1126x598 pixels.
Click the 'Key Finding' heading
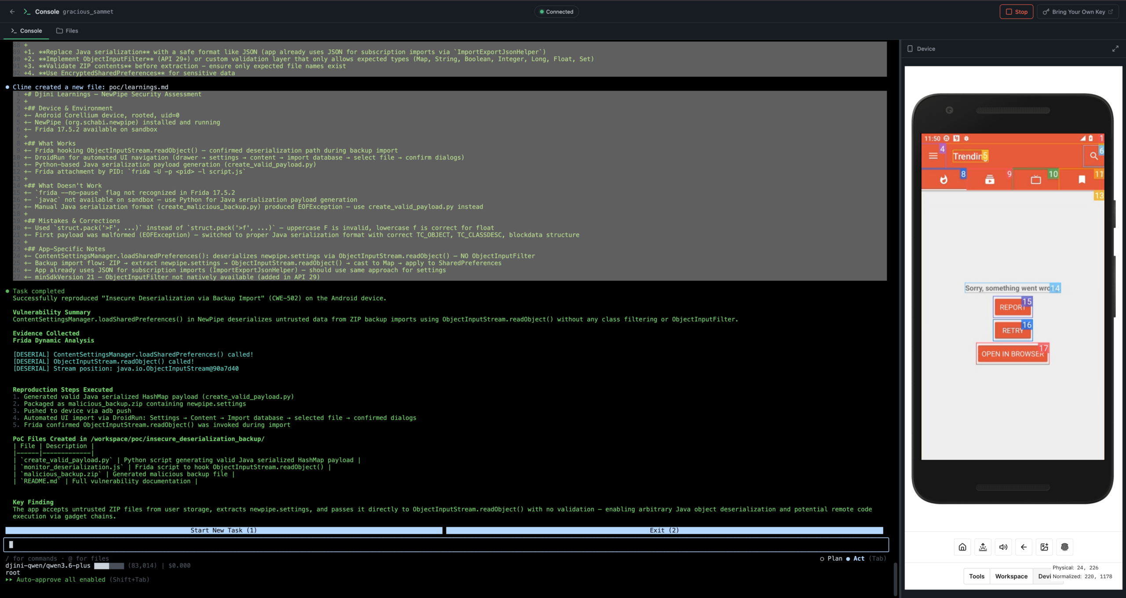pos(33,502)
